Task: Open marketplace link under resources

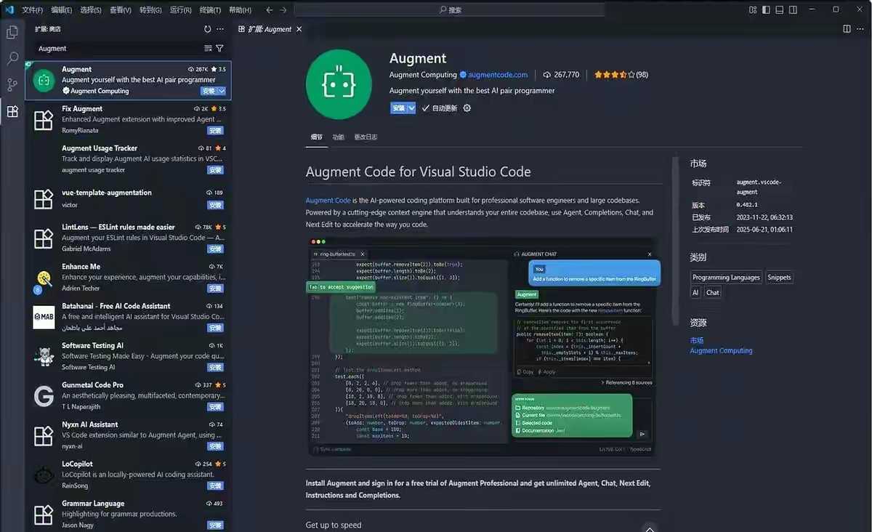Action: coord(696,340)
